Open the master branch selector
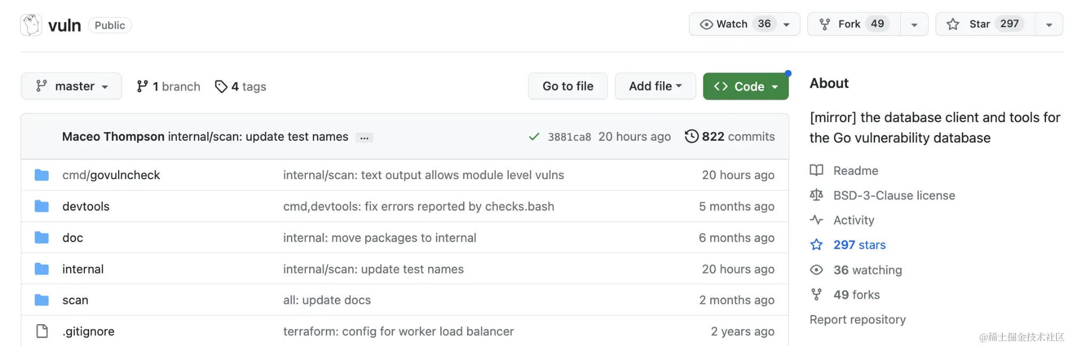This screenshot has height=346, width=1068. [72, 86]
